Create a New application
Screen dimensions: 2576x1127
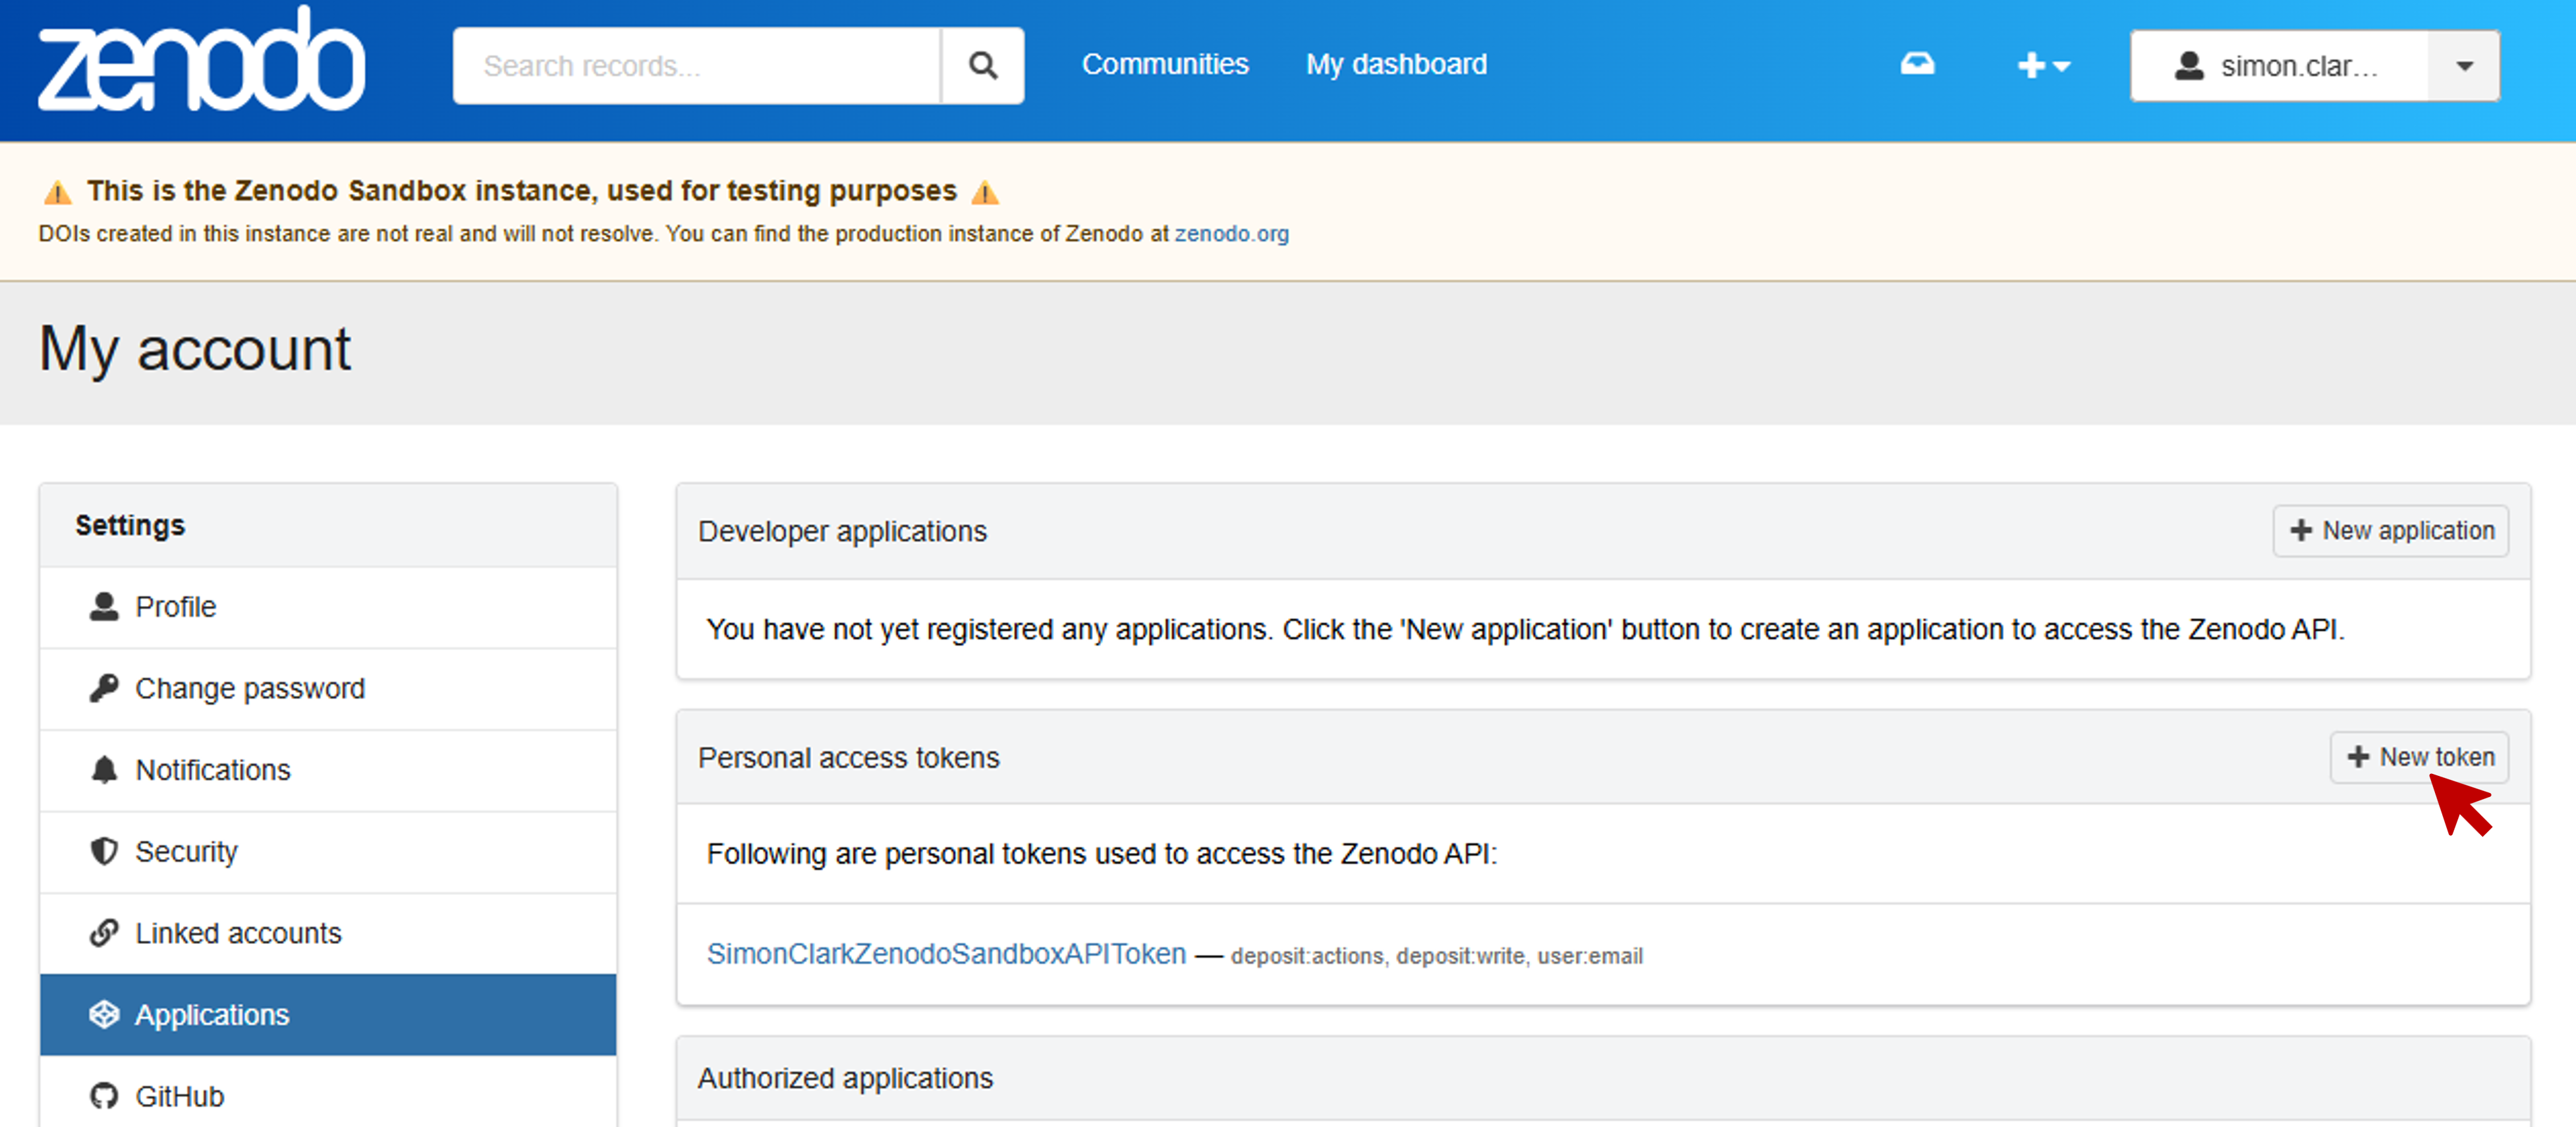click(x=2391, y=531)
